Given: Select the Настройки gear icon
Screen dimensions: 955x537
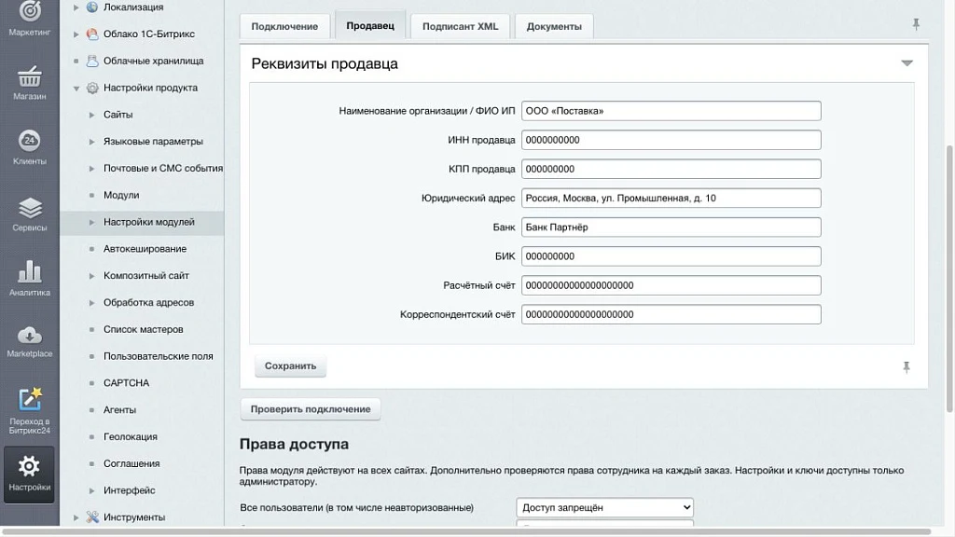Looking at the screenshot, I should point(29,466).
